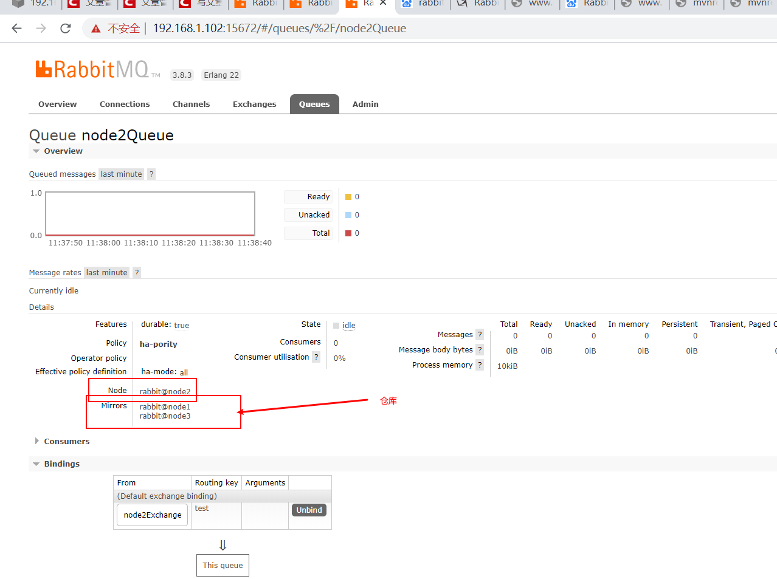
Task: Click the Persistent column header
Action: [x=680, y=324]
